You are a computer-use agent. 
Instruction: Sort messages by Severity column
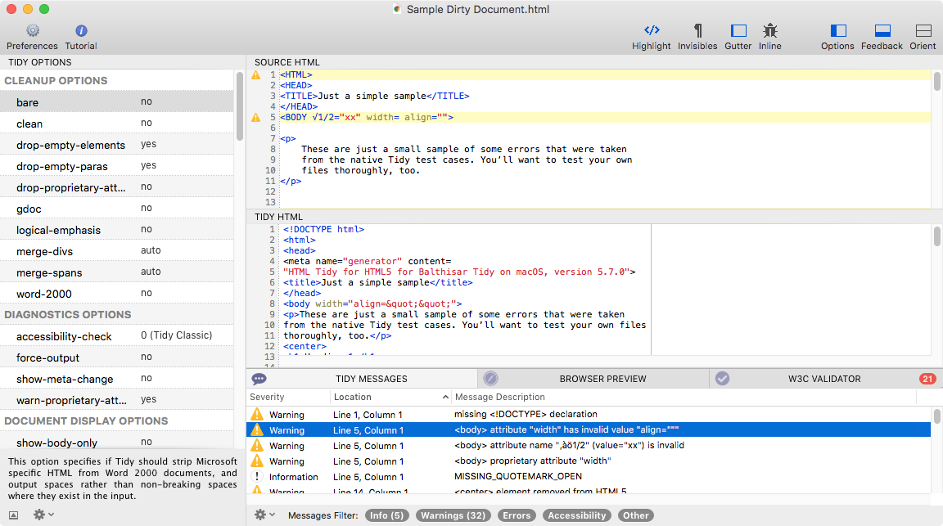pos(288,397)
